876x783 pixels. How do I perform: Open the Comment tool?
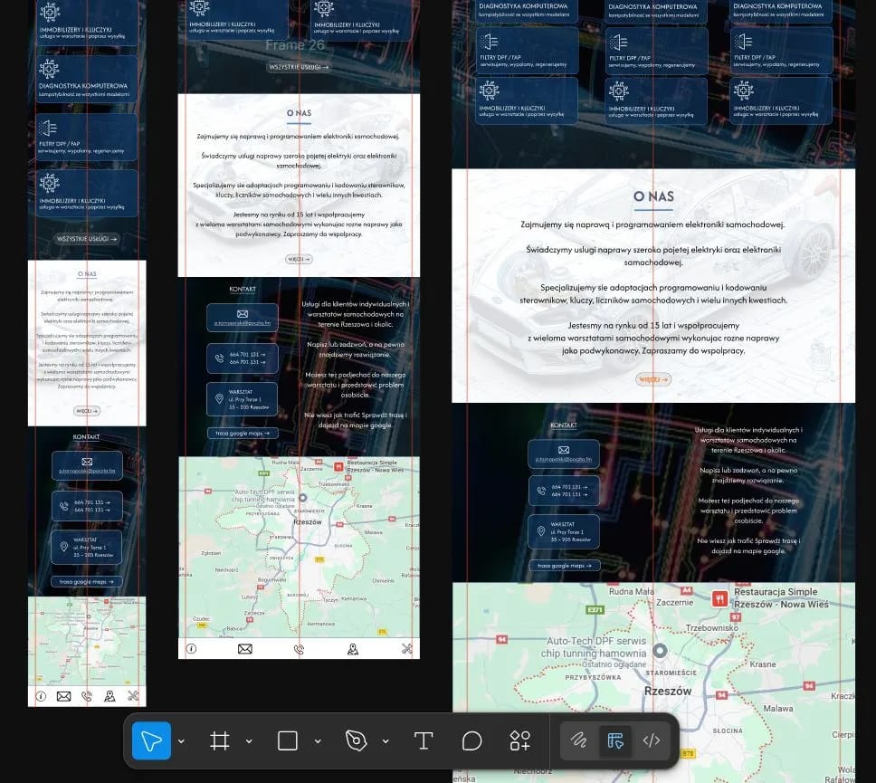(471, 740)
